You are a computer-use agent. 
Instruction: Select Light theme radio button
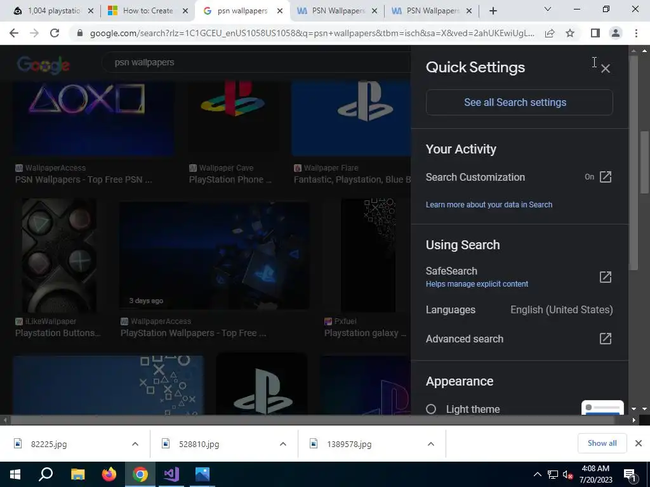[431, 409]
